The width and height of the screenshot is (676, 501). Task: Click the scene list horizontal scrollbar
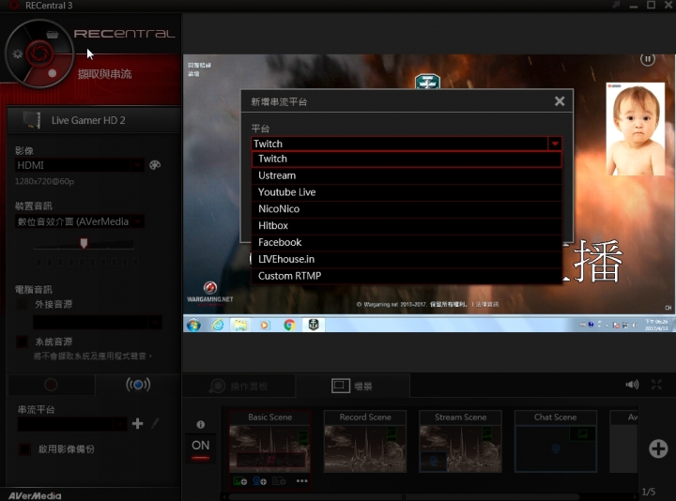[403, 496]
